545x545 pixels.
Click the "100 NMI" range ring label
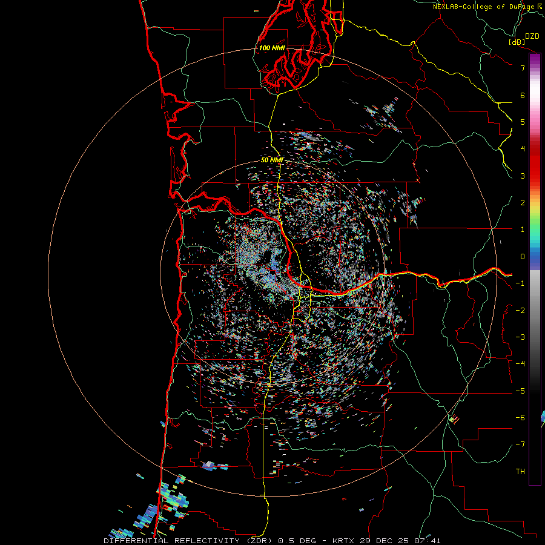point(272,48)
